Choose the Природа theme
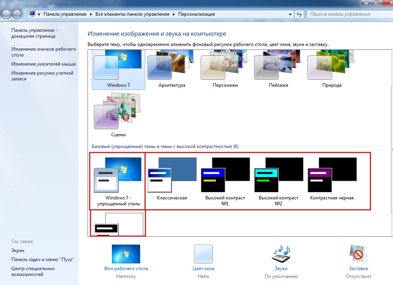 coord(332,69)
